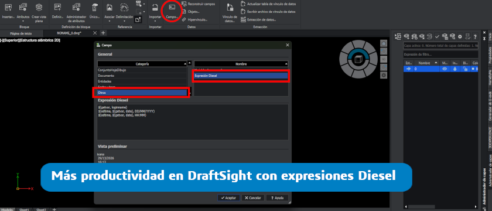
Task: Expand the Importar dropdown
Action: (155, 21)
